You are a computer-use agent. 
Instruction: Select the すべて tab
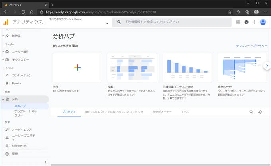tap(185, 112)
